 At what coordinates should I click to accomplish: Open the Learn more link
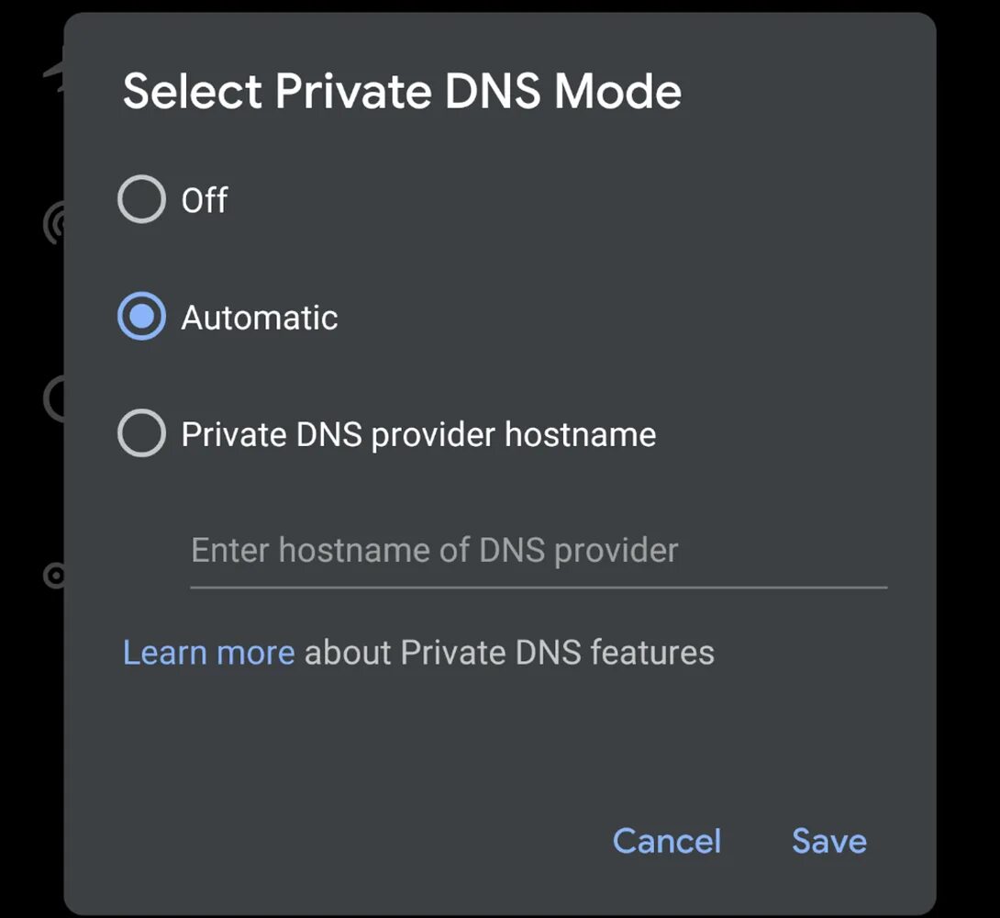tap(209, 653)
